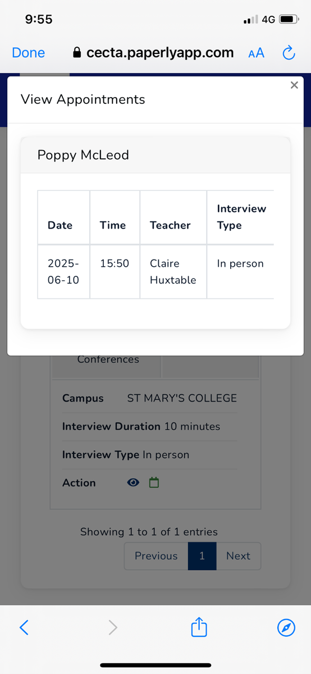Go to the Previous page

tap(156, 556)
